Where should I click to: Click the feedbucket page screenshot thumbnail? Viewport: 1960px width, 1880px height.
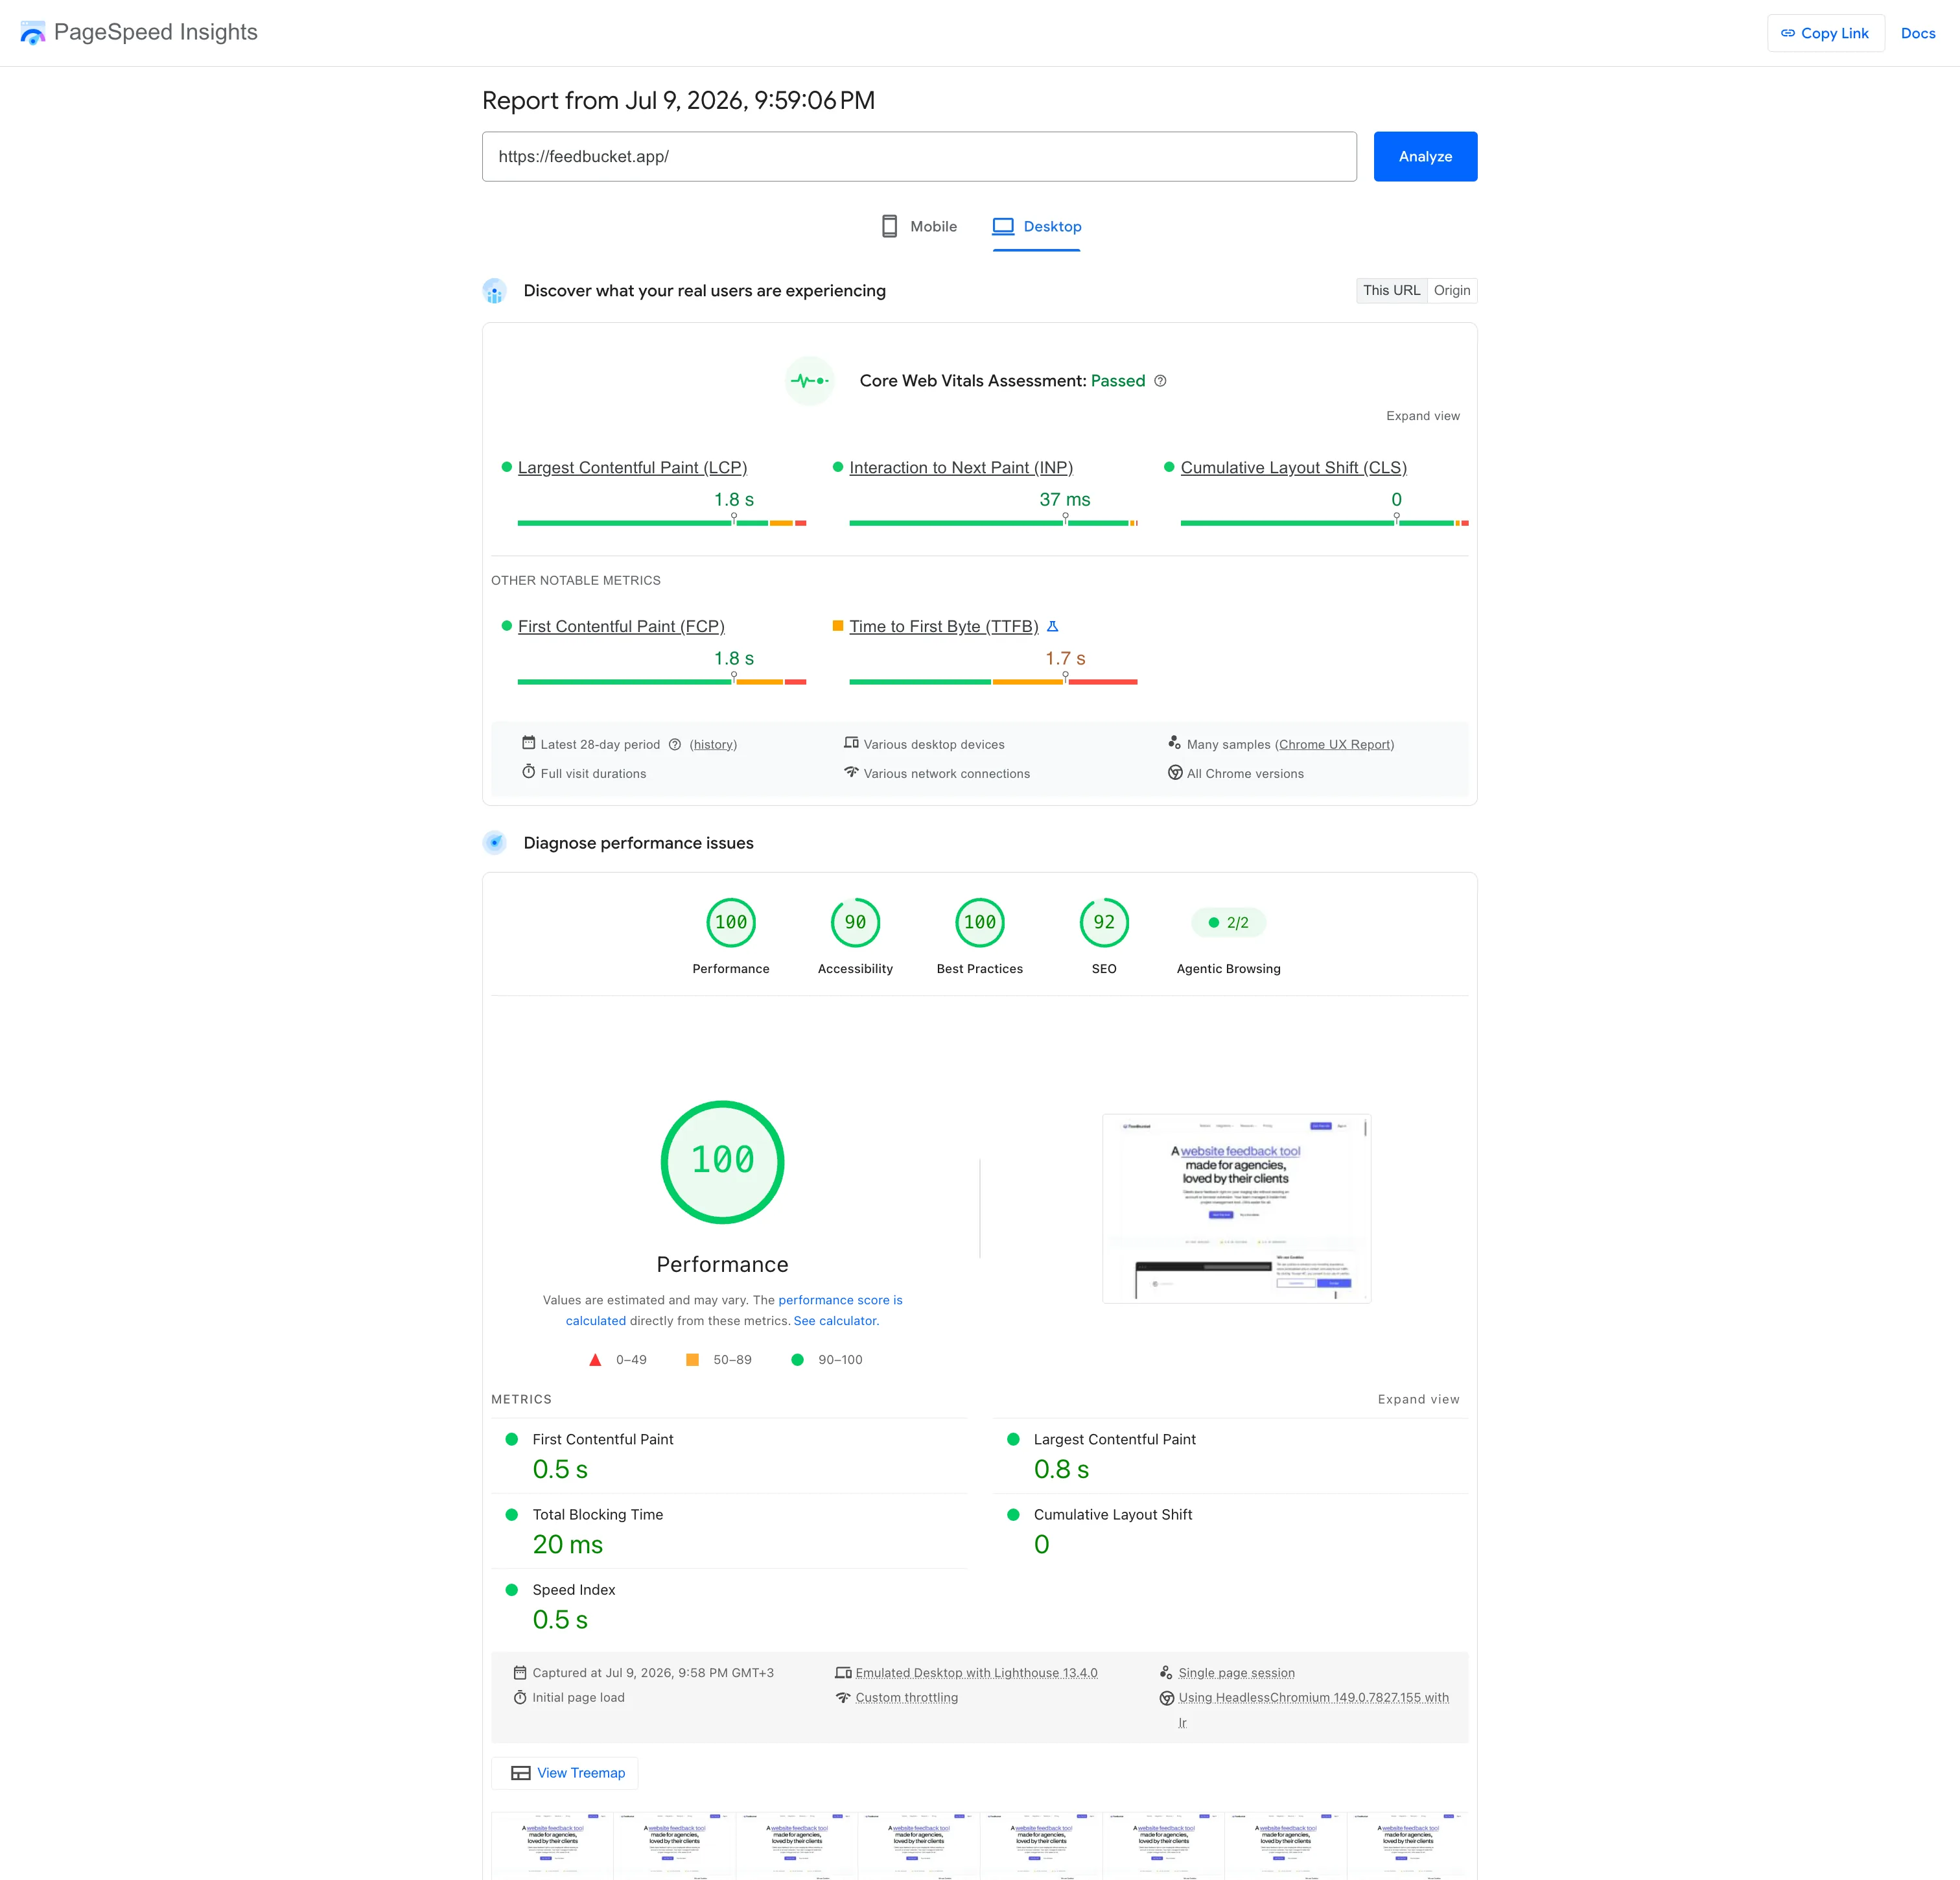pyautogui.click(x=1236, y=1208)
